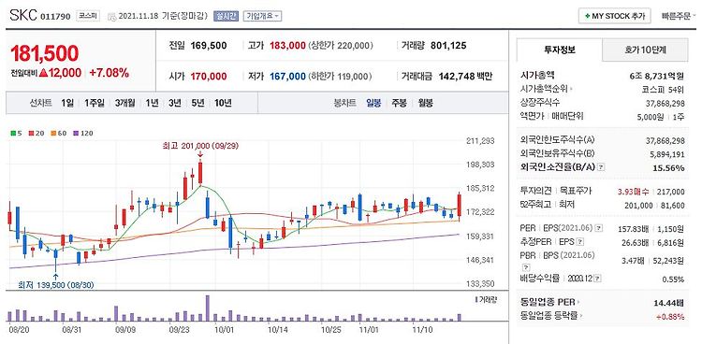
Task: Select the 월봉 candle chart
Action: (x=425, y=104)
